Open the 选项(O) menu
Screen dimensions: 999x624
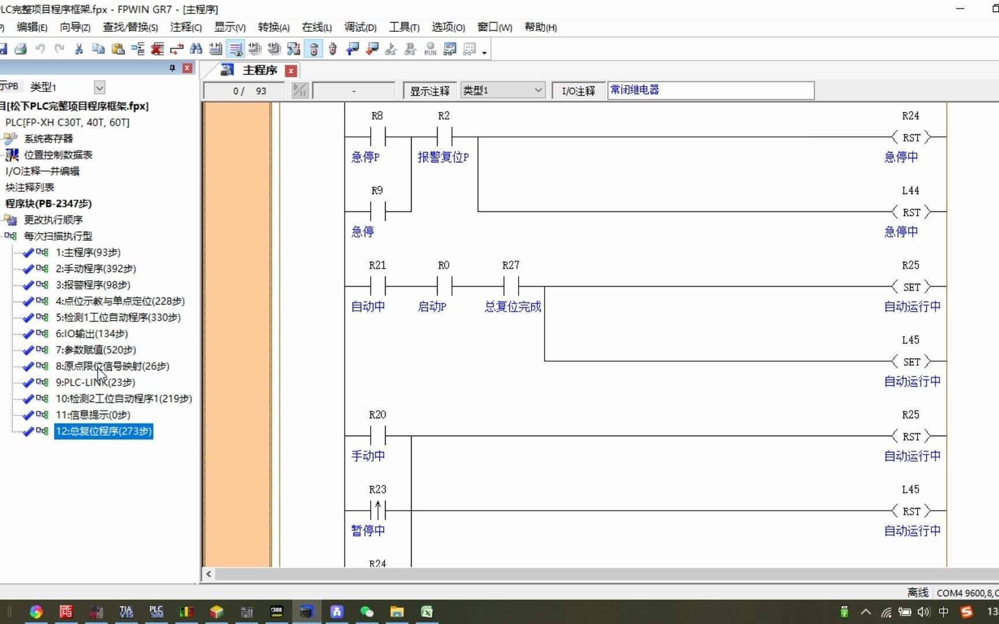(x=448, y=27)
